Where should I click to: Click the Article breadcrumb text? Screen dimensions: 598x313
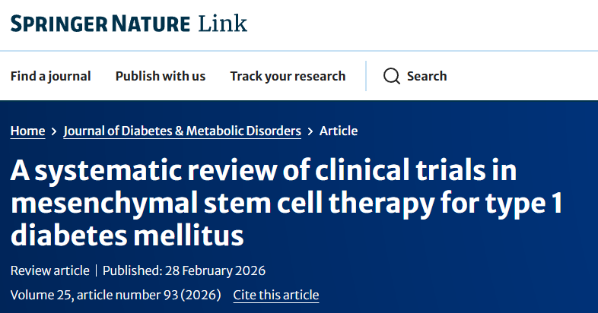tap(339, 131)
